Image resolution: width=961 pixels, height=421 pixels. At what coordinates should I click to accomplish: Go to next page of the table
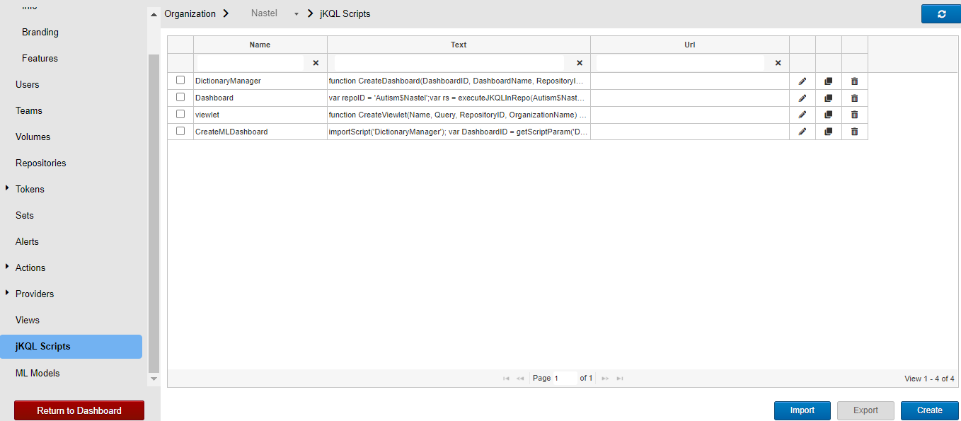[x=605, y=379]
